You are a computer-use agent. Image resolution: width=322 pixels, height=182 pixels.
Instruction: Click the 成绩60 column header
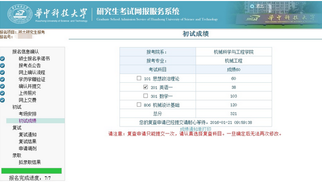(234, 69)
